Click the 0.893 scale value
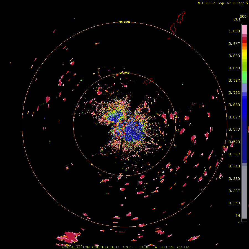This screenshot has width=249, height=249. 234,56
